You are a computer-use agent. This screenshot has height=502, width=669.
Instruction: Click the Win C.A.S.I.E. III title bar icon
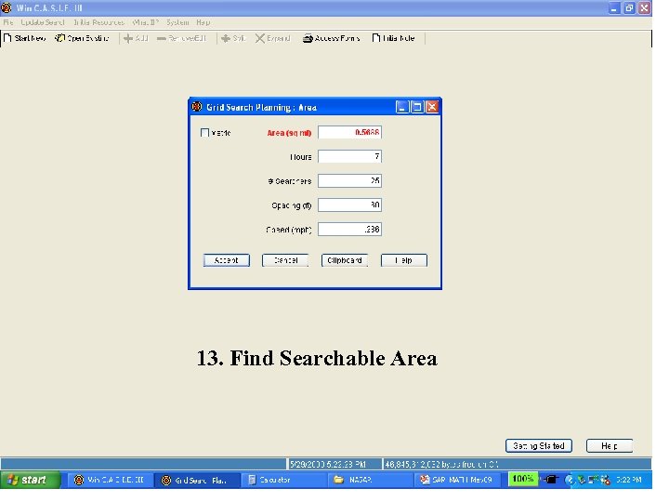(7, 7)
